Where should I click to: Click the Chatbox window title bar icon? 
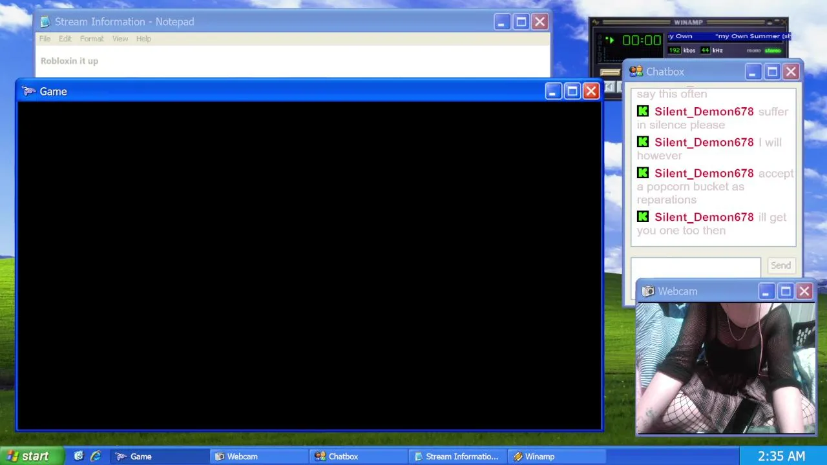pos(636,72)
